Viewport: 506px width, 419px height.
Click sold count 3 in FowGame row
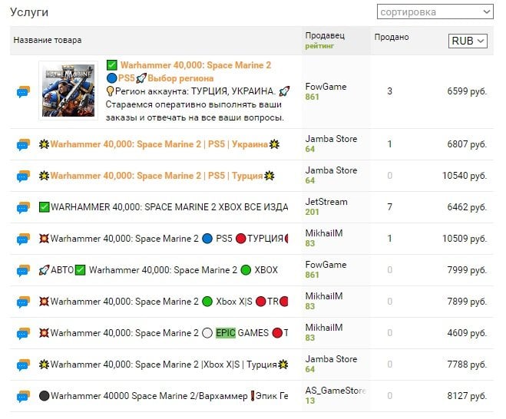coord(389,91)
